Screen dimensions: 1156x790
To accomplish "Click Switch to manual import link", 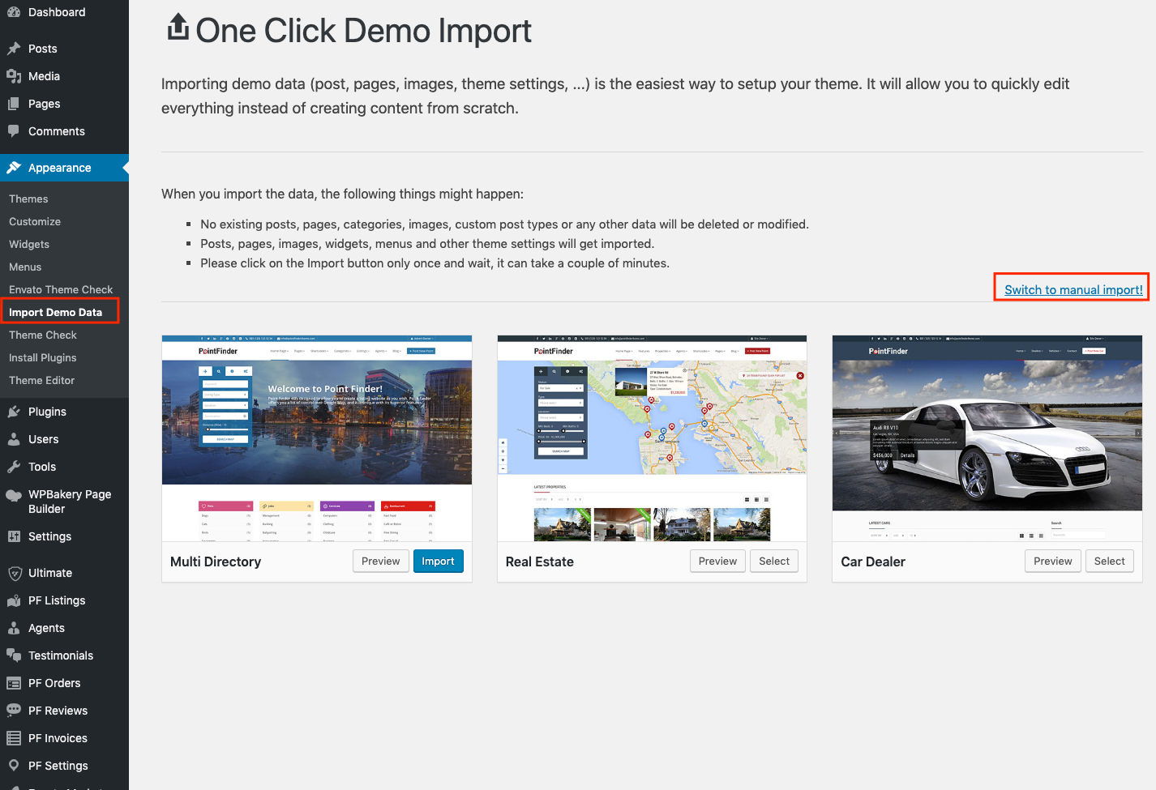I will (x=1073, y=289).
